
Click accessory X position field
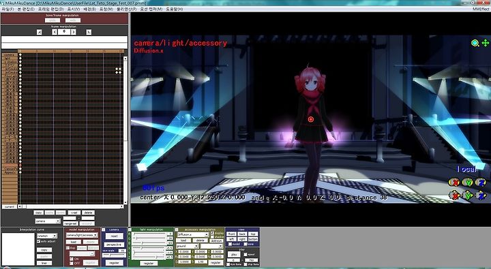pos(184,251)
